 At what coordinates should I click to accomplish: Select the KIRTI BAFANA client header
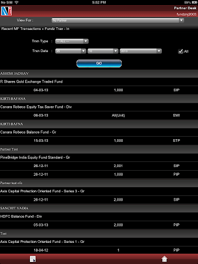99,99
